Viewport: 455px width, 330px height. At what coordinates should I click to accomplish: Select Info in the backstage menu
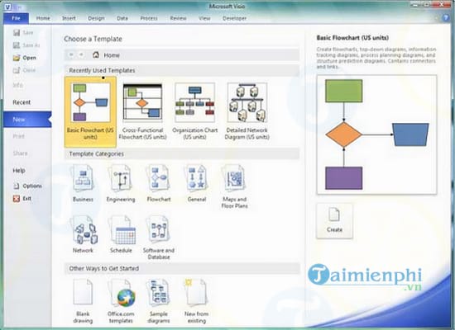click(x=18, y=85)
